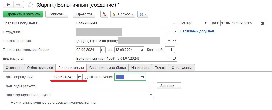Viewport: 272px width, 110px height.
Task: Click the Номер input field
Action: coord(200,23)
